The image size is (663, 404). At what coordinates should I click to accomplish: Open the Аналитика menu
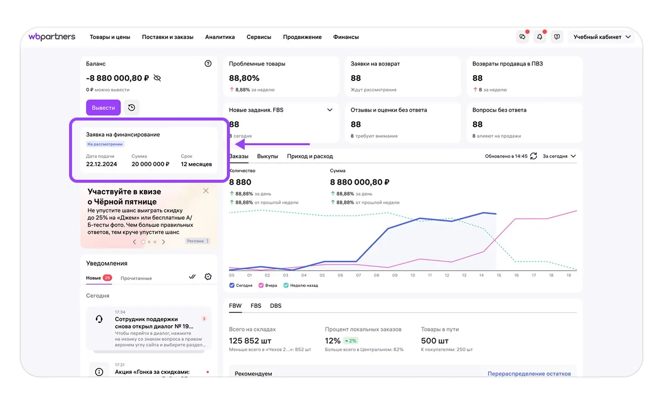pyautogui.click(x=220, y=37)
